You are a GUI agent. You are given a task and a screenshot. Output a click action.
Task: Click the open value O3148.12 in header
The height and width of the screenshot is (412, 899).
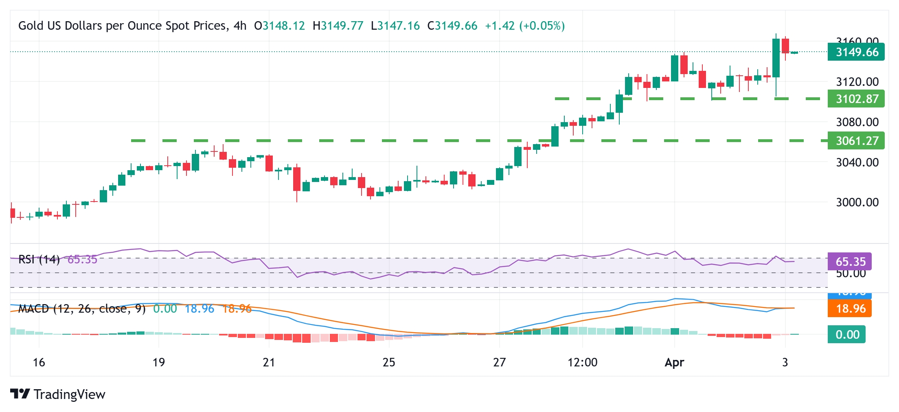(x=279, y=26)
